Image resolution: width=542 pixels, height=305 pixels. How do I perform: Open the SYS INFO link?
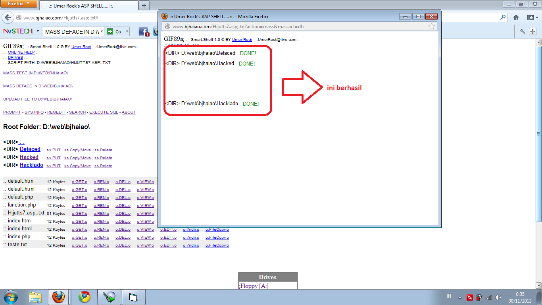click(34, 112)
